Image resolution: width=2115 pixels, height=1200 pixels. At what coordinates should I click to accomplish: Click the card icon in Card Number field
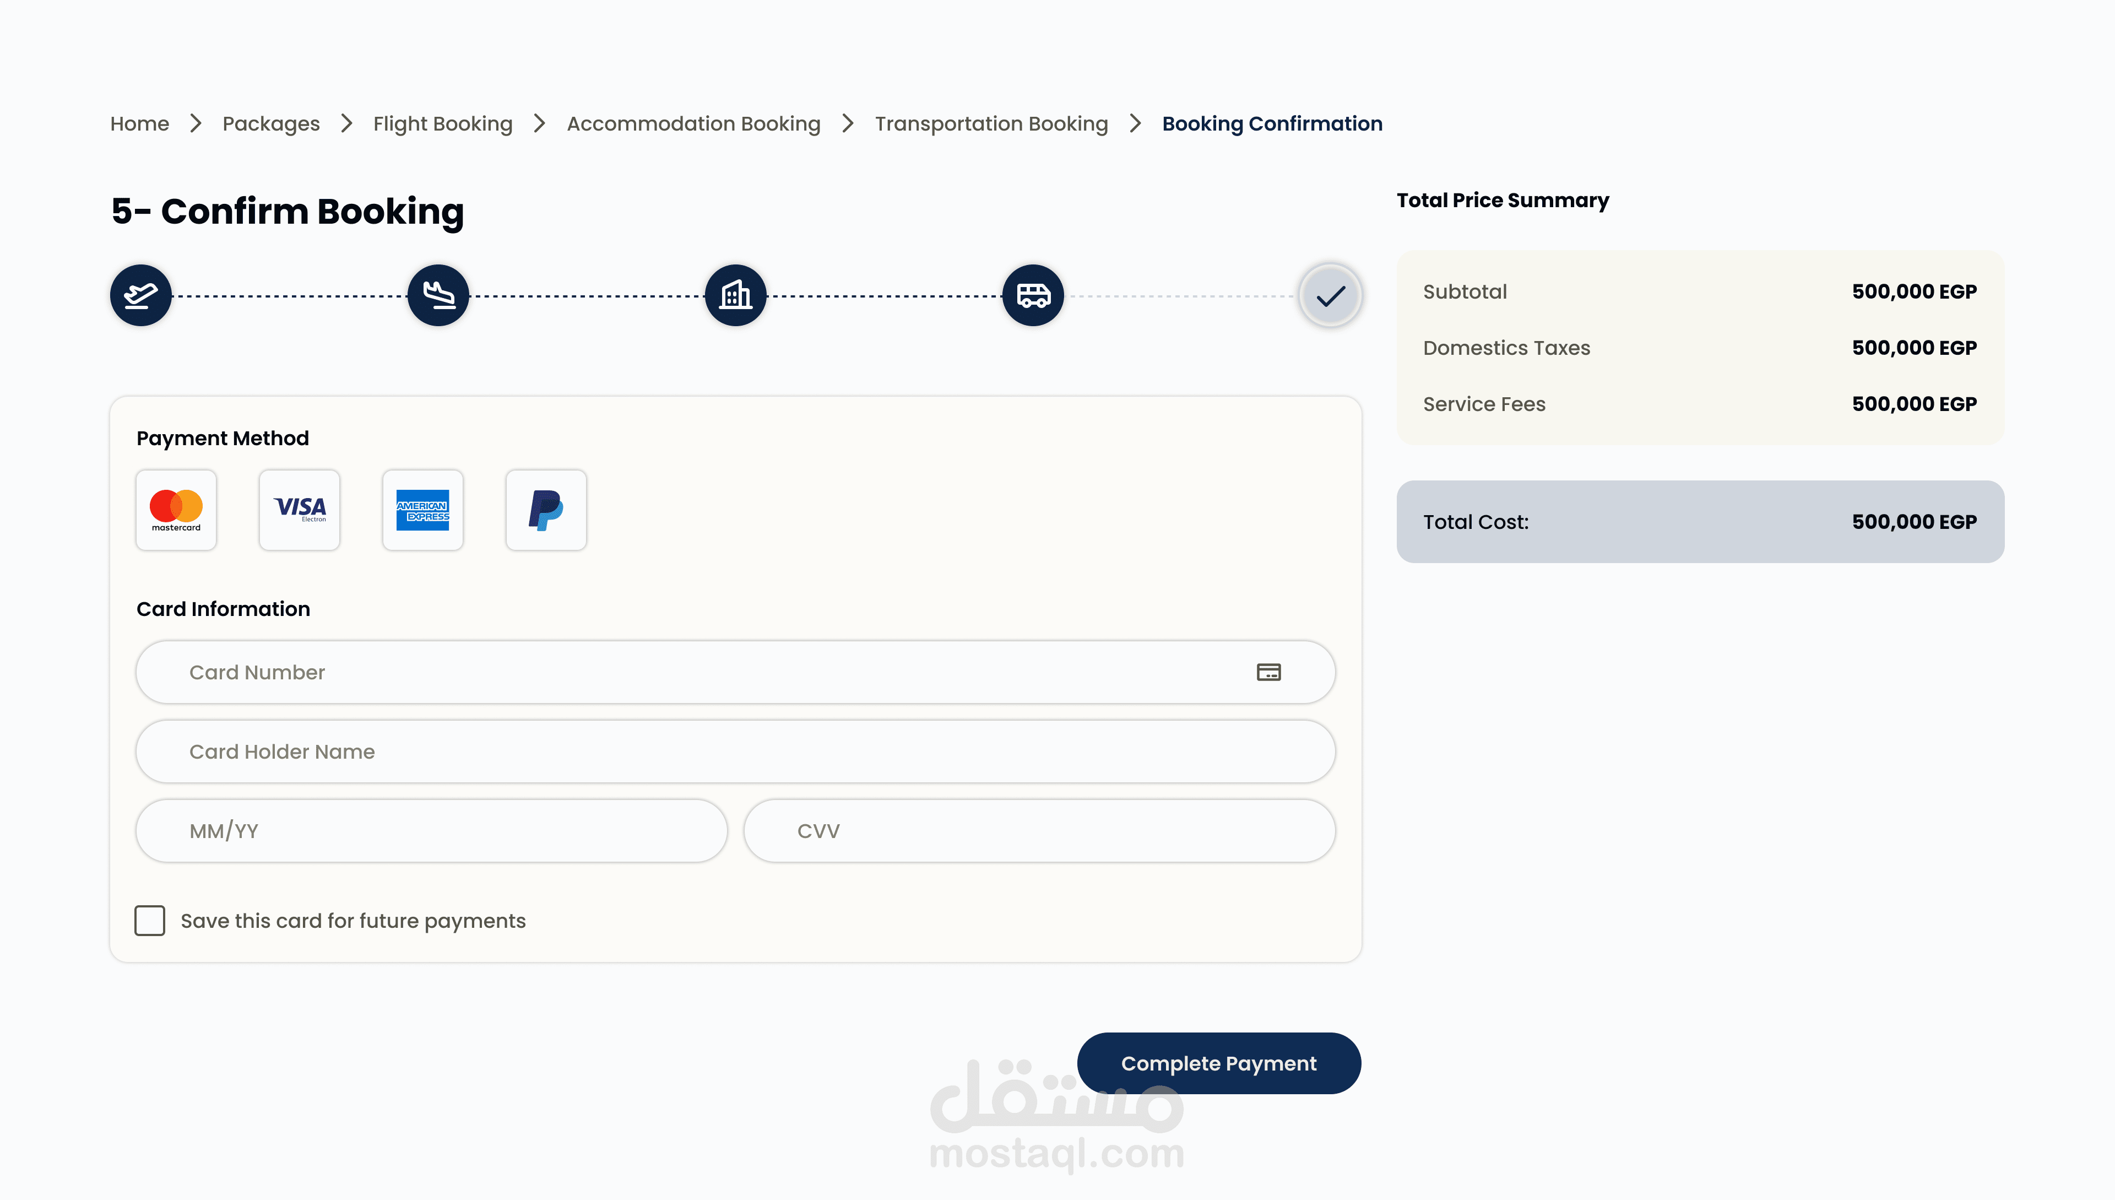tap(1269, 673)
